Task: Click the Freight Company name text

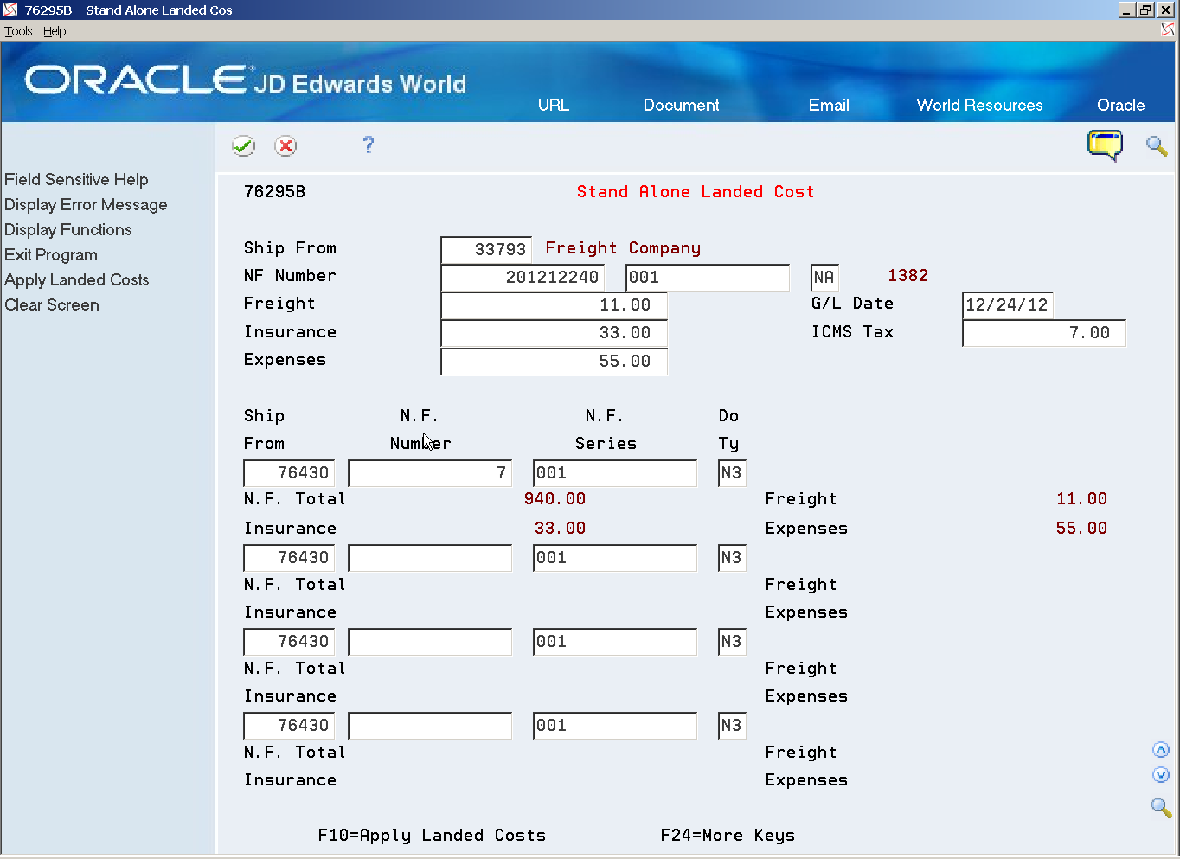Action: pyautogui.click(x=623, y=248)
